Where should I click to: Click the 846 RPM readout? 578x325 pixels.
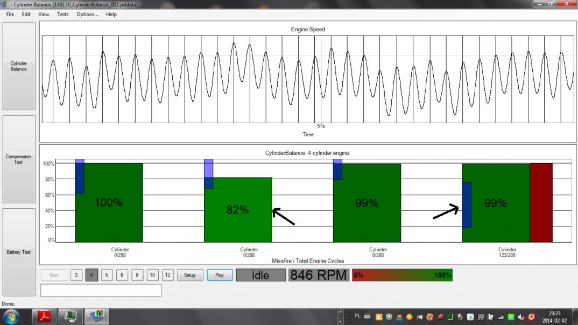pyautogui.click(x=319, y=275)
